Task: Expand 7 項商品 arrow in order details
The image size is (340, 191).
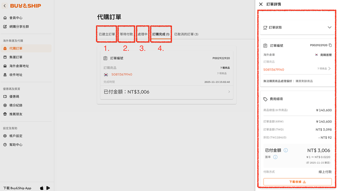Action: [329, 69]
